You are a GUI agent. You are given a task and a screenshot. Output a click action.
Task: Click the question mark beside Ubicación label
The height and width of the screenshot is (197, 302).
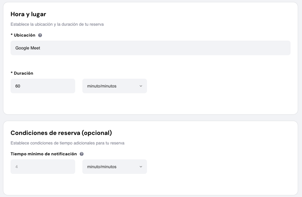pyautogui.click(x=40, y=35)
